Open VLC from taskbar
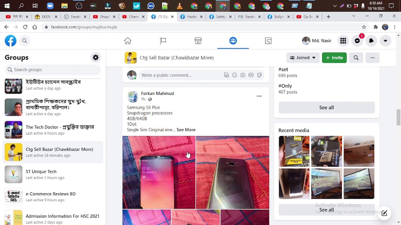 180,6
